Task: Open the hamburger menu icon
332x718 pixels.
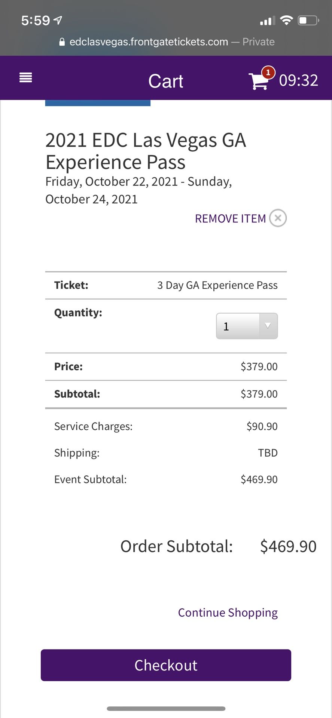Action: (x=25, y=78)
